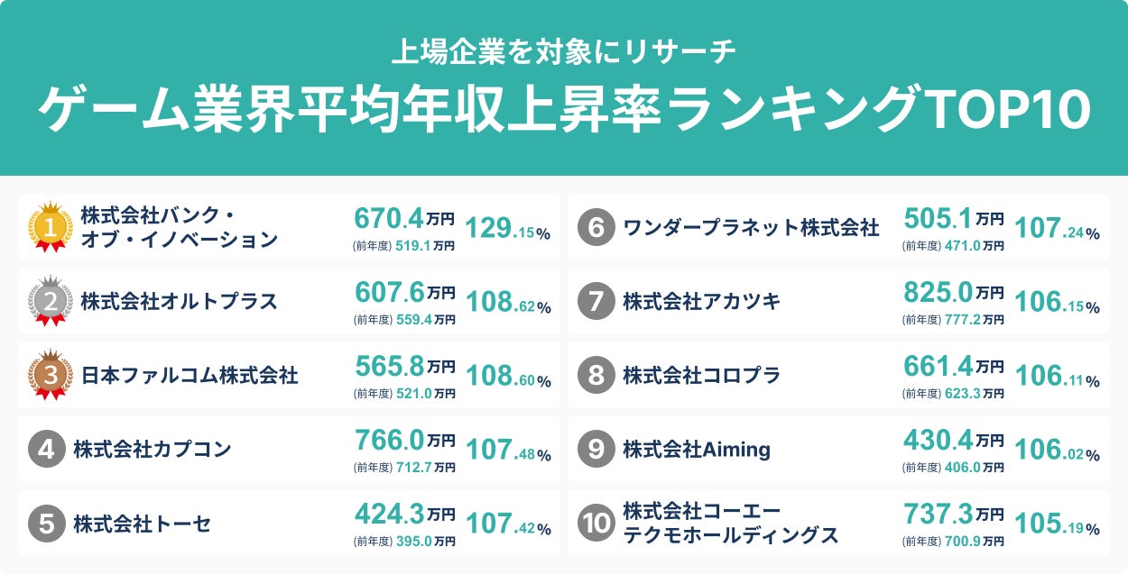Select the ワンダープラネット株式会社 row label
This screenshot has width=1128, height=574.
click(x=751, y=227)
